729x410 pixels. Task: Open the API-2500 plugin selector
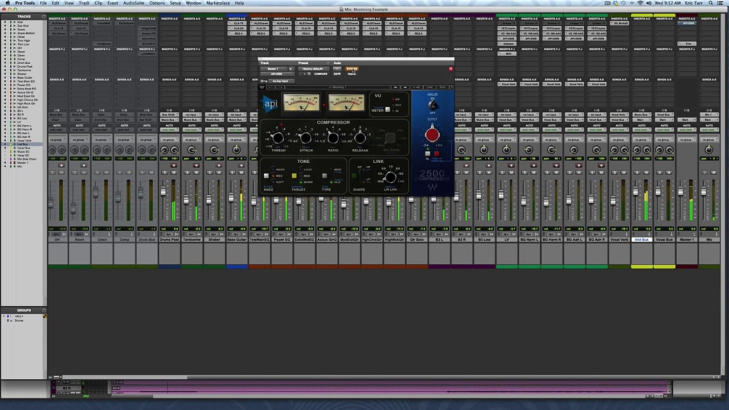[x=276, y=74]
